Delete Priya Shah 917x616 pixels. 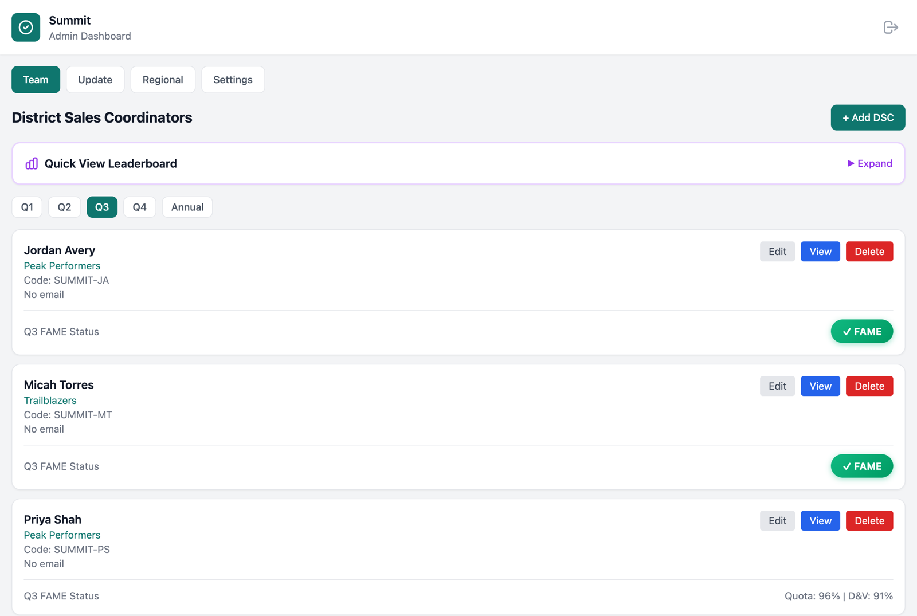(x=869, y=521)
